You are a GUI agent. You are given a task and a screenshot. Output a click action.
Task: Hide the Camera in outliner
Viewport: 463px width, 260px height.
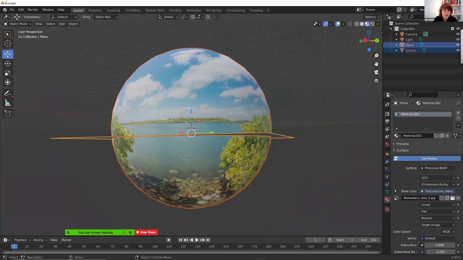tap(458, 34)
